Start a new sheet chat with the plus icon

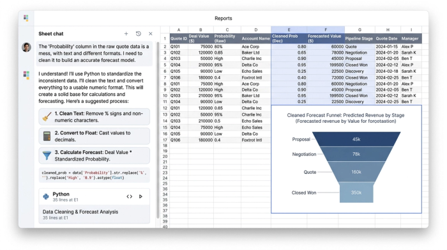[126, 34]
